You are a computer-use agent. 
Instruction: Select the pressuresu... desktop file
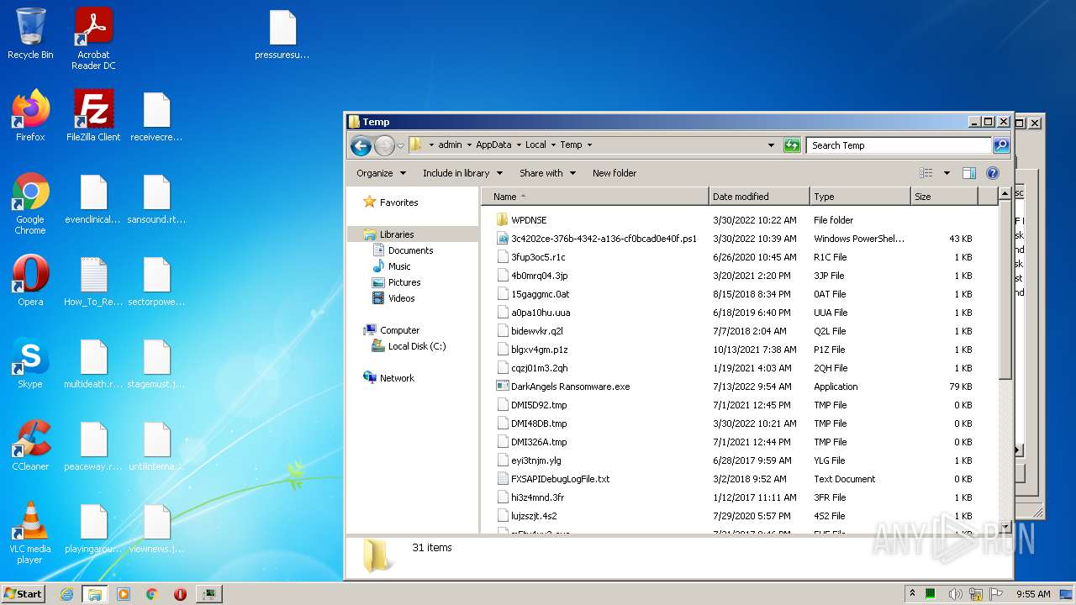click(x=282, y=35)
